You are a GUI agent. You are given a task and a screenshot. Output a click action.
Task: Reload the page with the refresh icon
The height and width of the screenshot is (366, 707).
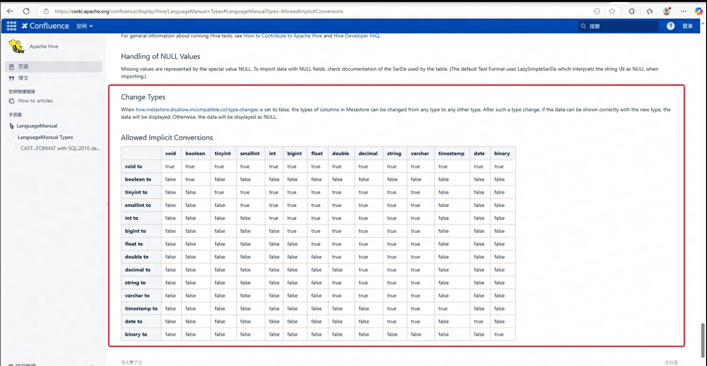(26, 11)
